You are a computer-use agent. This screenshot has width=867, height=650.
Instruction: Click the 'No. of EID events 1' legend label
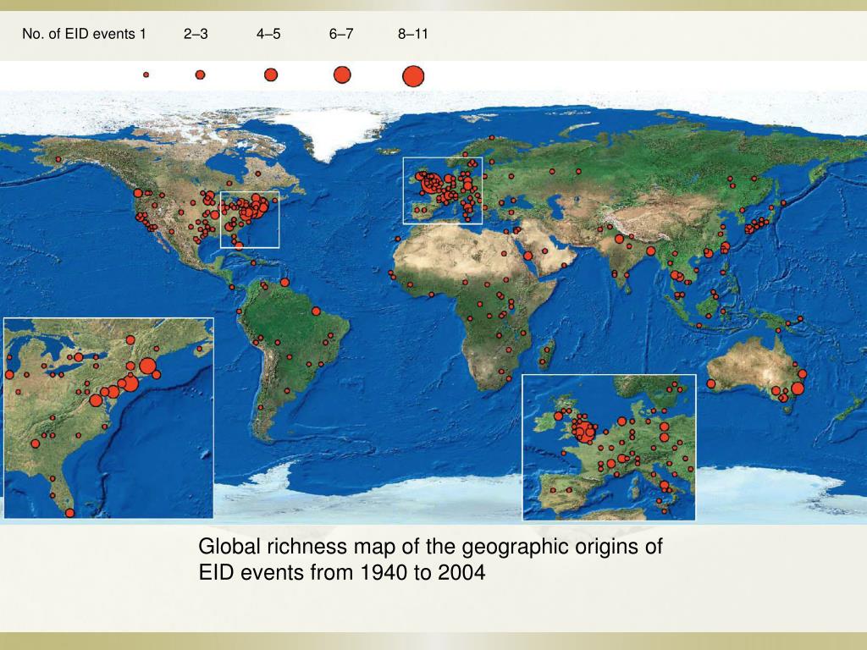[84, 34]
